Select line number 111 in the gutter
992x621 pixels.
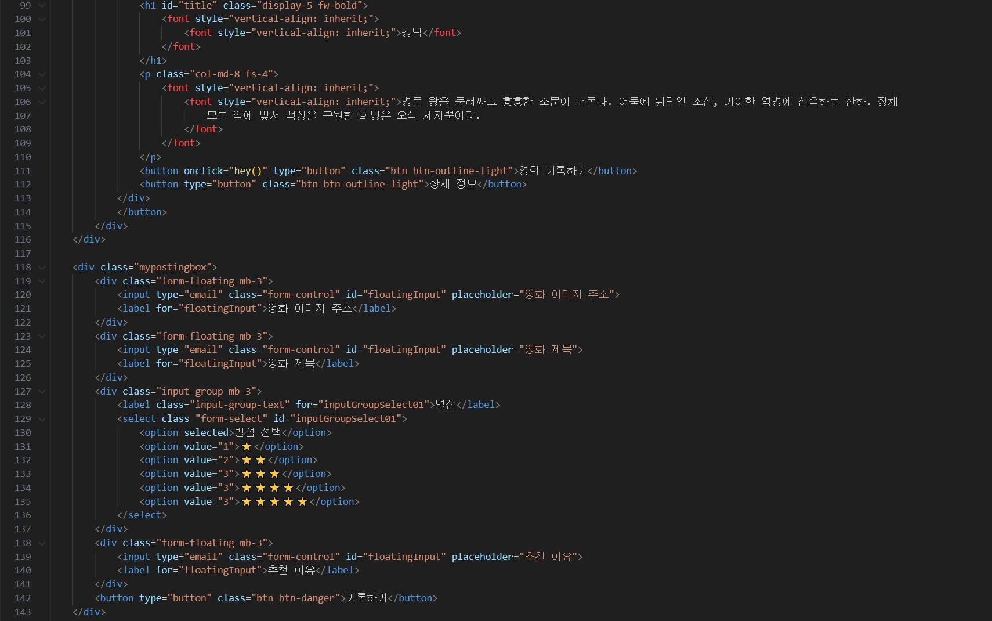point(23,171)
